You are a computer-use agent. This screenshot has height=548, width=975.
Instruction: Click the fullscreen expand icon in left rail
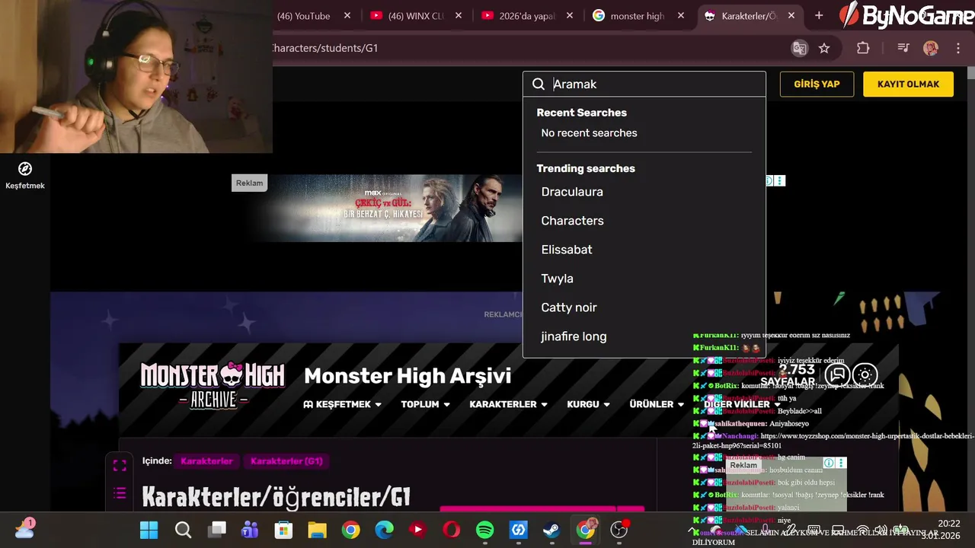pyautogui.click(x=120, y=465)
